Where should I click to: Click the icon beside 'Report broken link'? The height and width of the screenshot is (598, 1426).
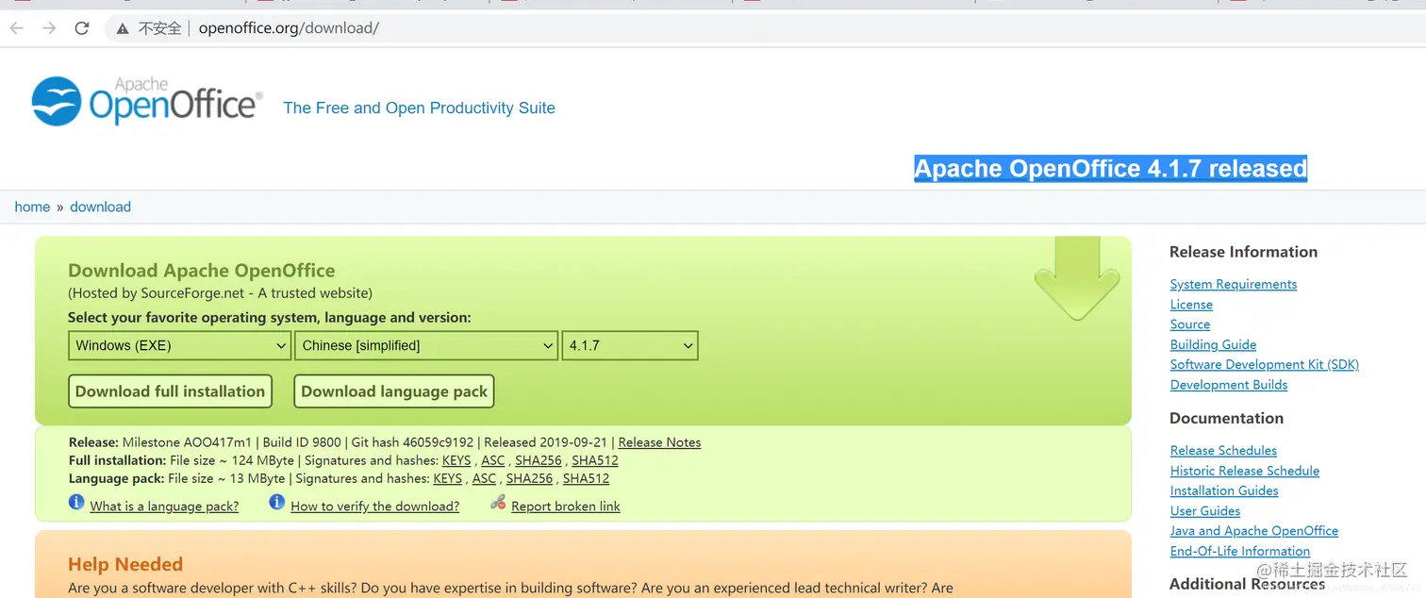[498, 503]
